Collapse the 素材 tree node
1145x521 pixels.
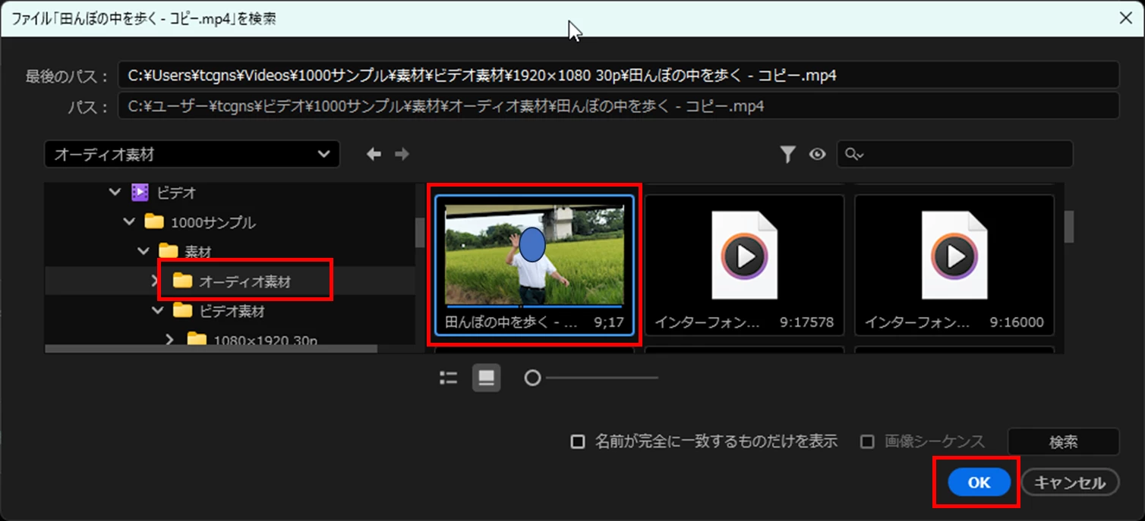(144, 251)
